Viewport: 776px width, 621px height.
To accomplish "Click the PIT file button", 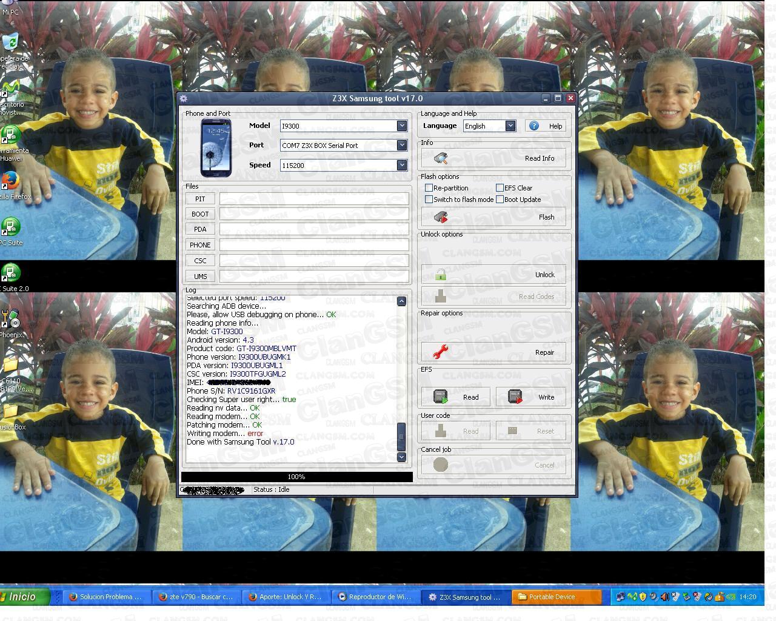I will click(x=200, y=199).
